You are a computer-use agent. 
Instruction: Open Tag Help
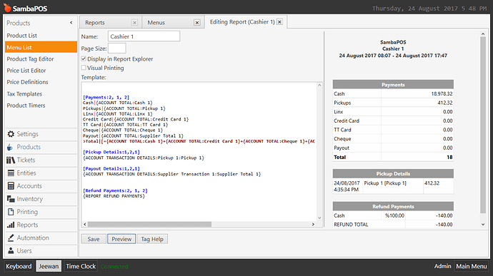(152, 239)
